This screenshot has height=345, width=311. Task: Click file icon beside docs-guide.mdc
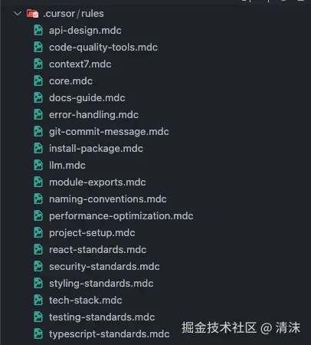38,97
